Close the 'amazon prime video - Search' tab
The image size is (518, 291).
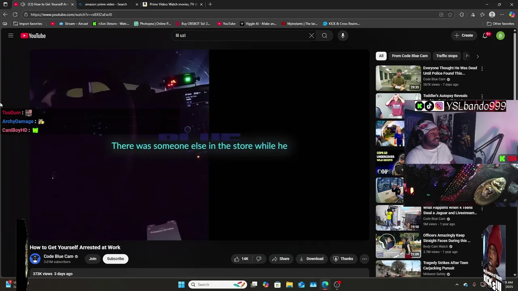137,4
